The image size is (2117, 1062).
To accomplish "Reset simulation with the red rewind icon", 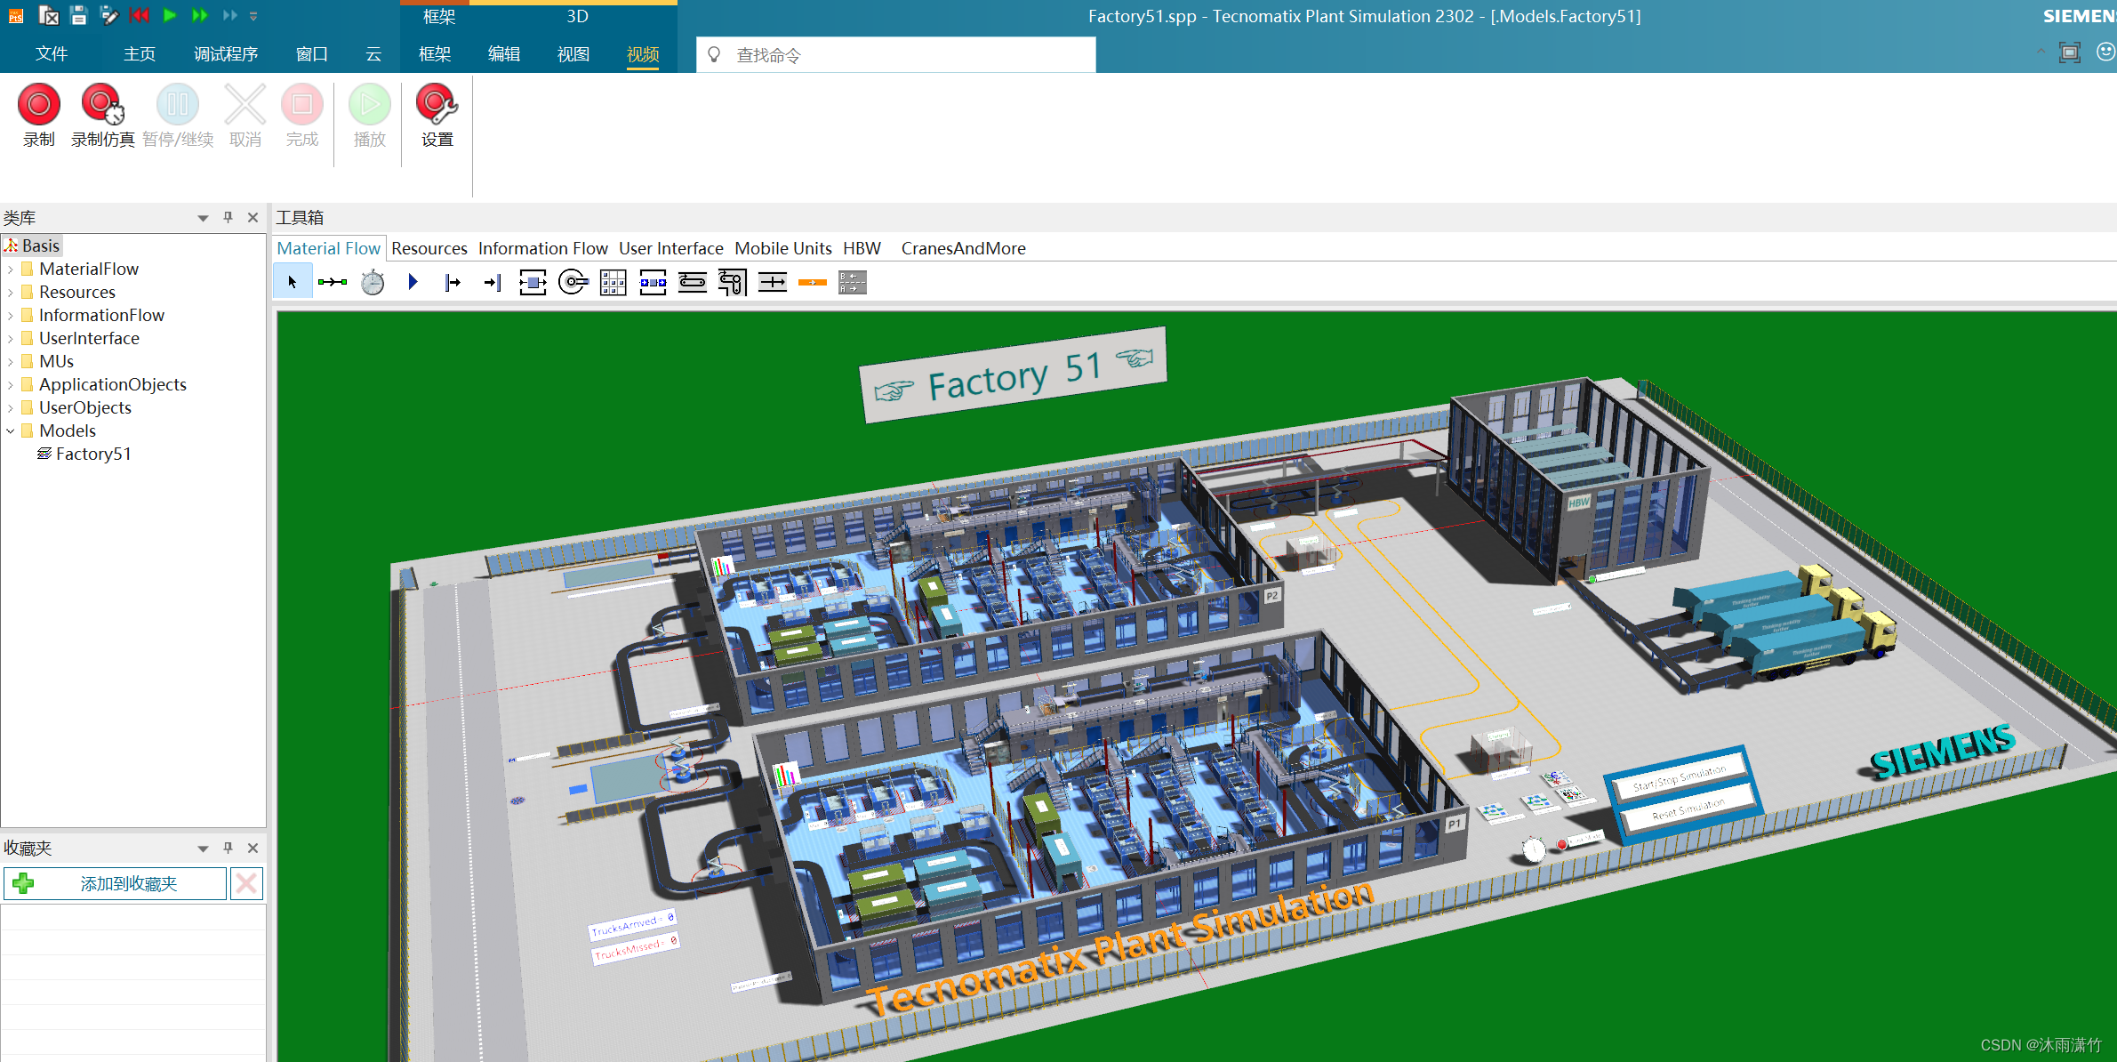I will coord(140,15).
